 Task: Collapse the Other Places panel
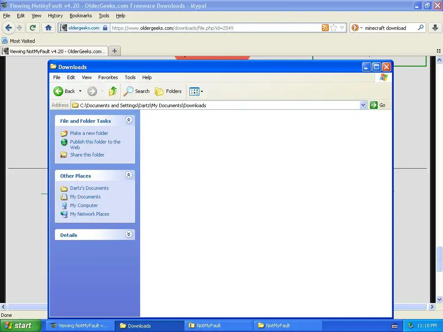coord(128,175)
